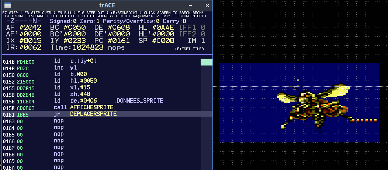Edit the PC register value #0161
Viewport: 388px width, 170px height.
click(x=119, y=40)
